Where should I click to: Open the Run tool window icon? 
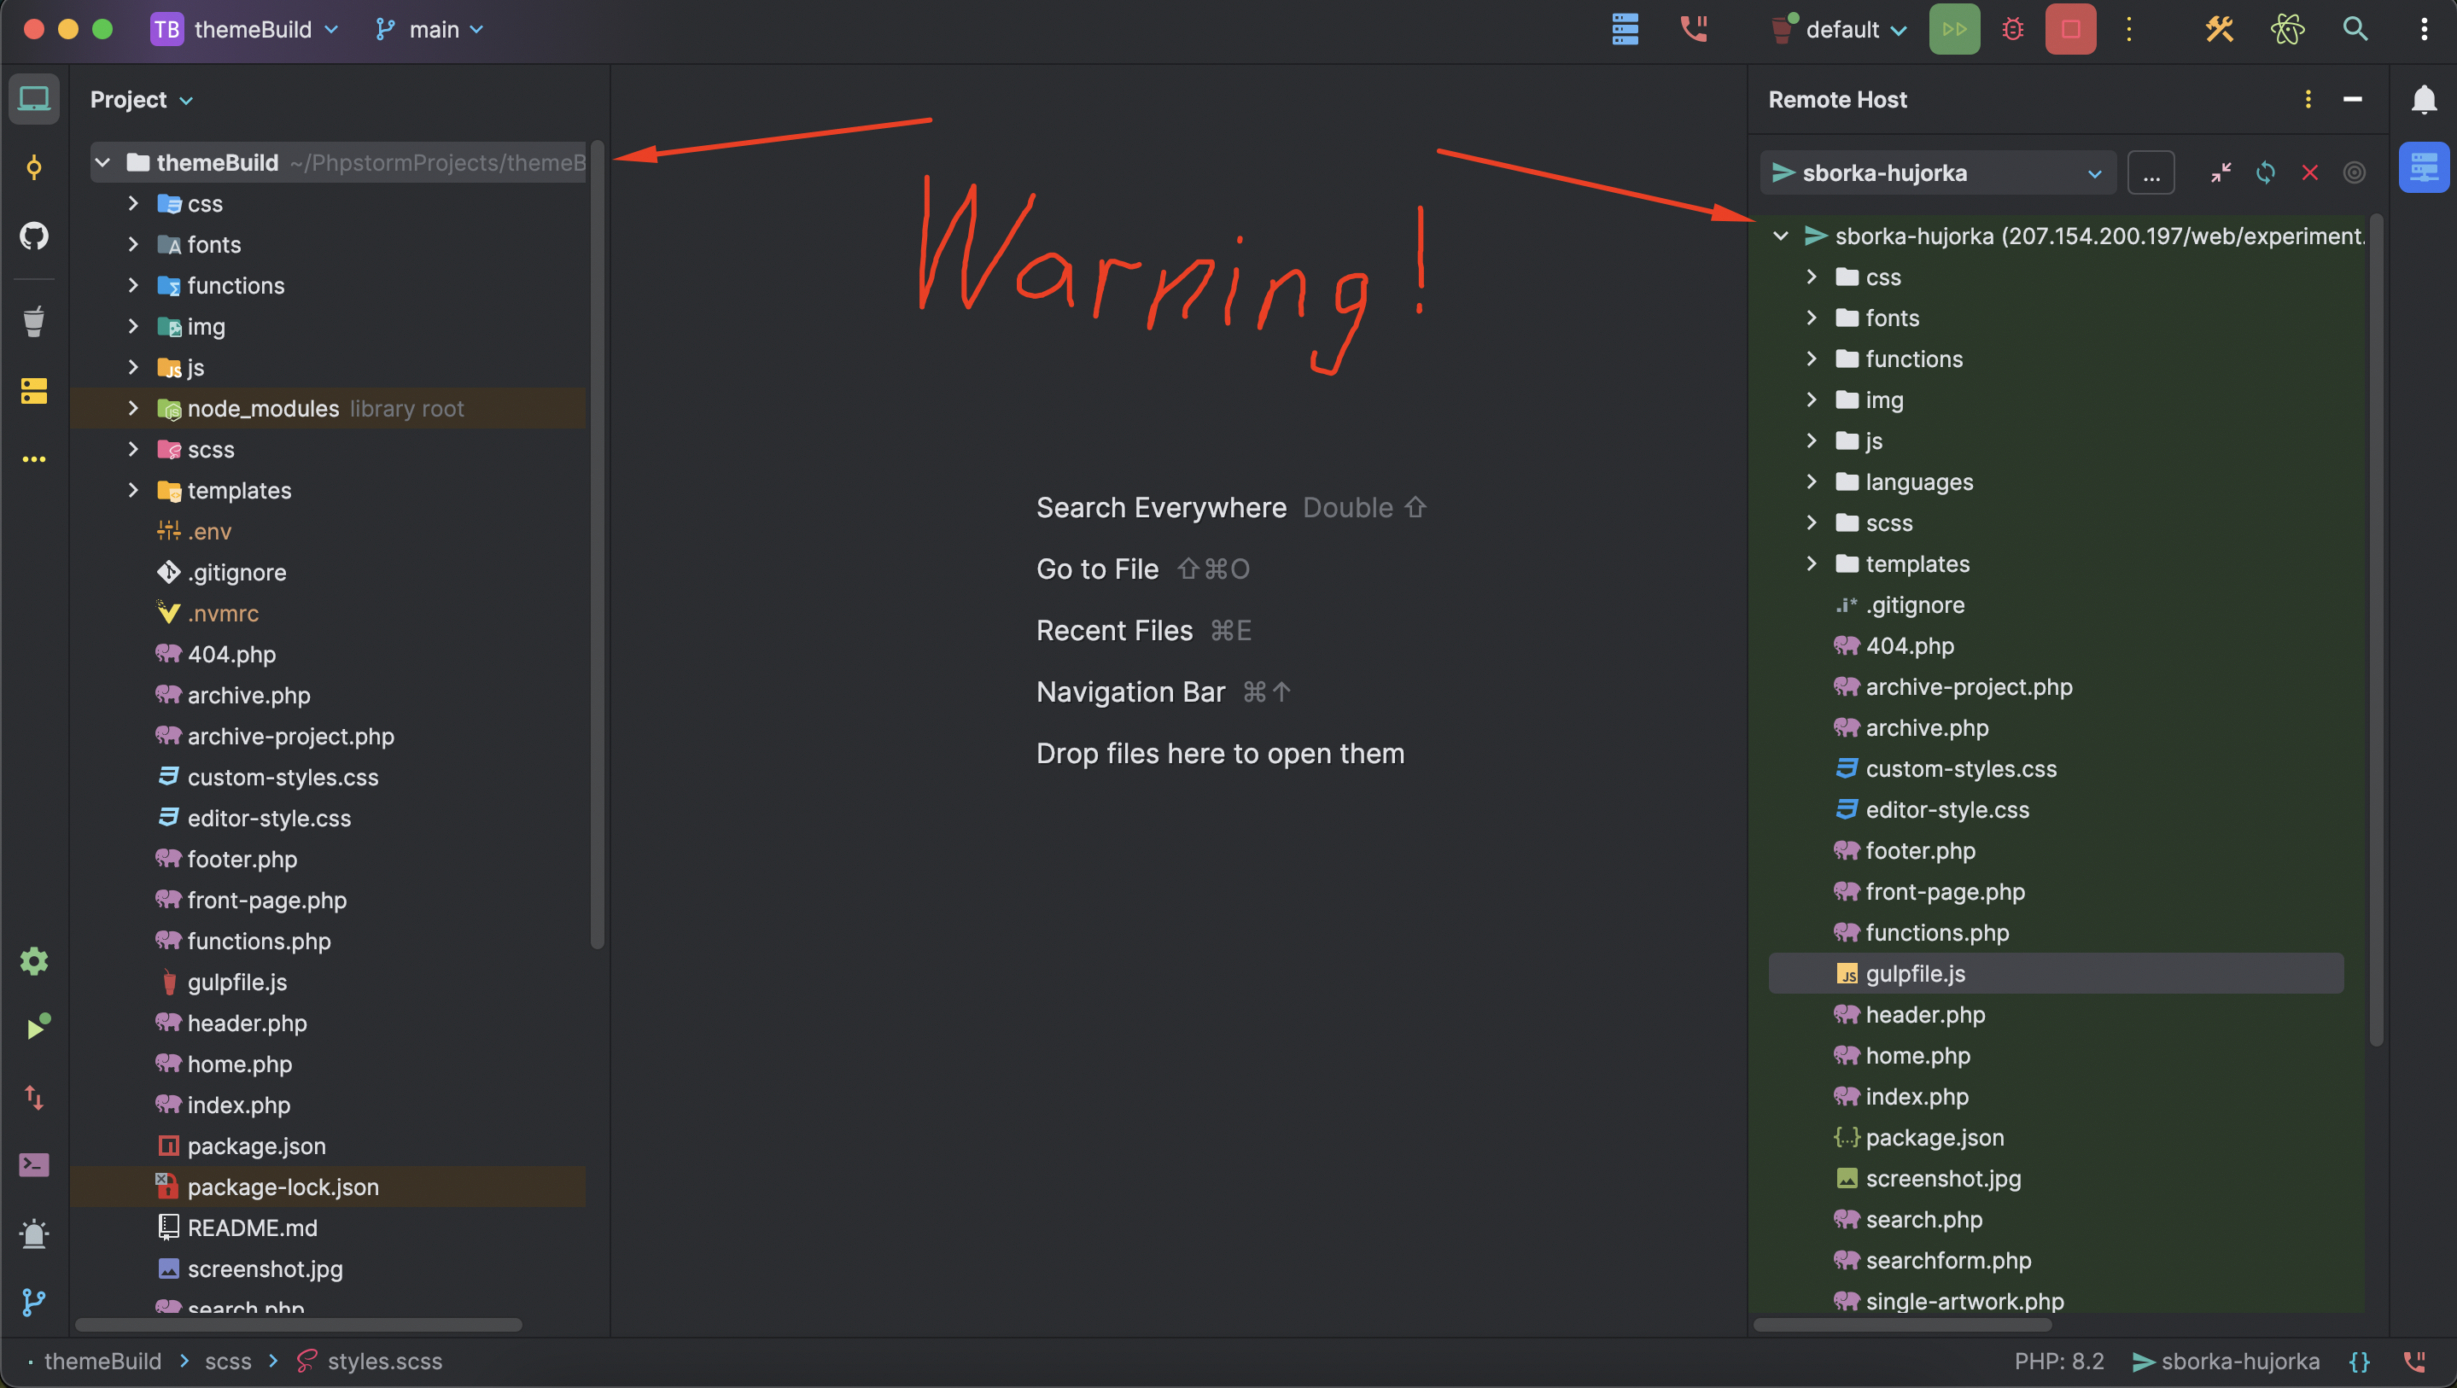(36, 1028)
